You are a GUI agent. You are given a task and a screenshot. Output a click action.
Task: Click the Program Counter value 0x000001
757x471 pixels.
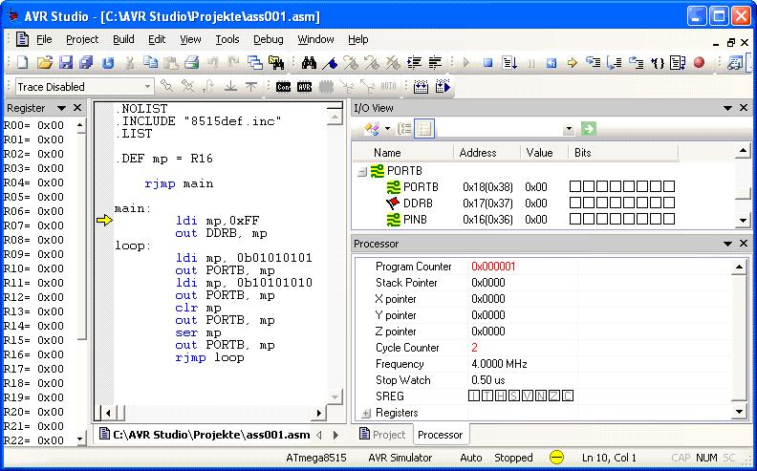[x=493, y=267]
